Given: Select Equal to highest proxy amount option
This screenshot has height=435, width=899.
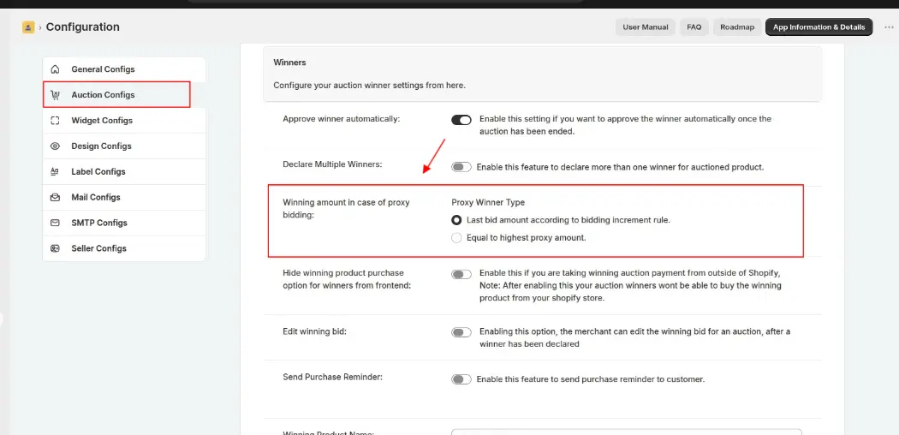Looking at the screenshot, I should pyautogui.click(x=456, y=238).
